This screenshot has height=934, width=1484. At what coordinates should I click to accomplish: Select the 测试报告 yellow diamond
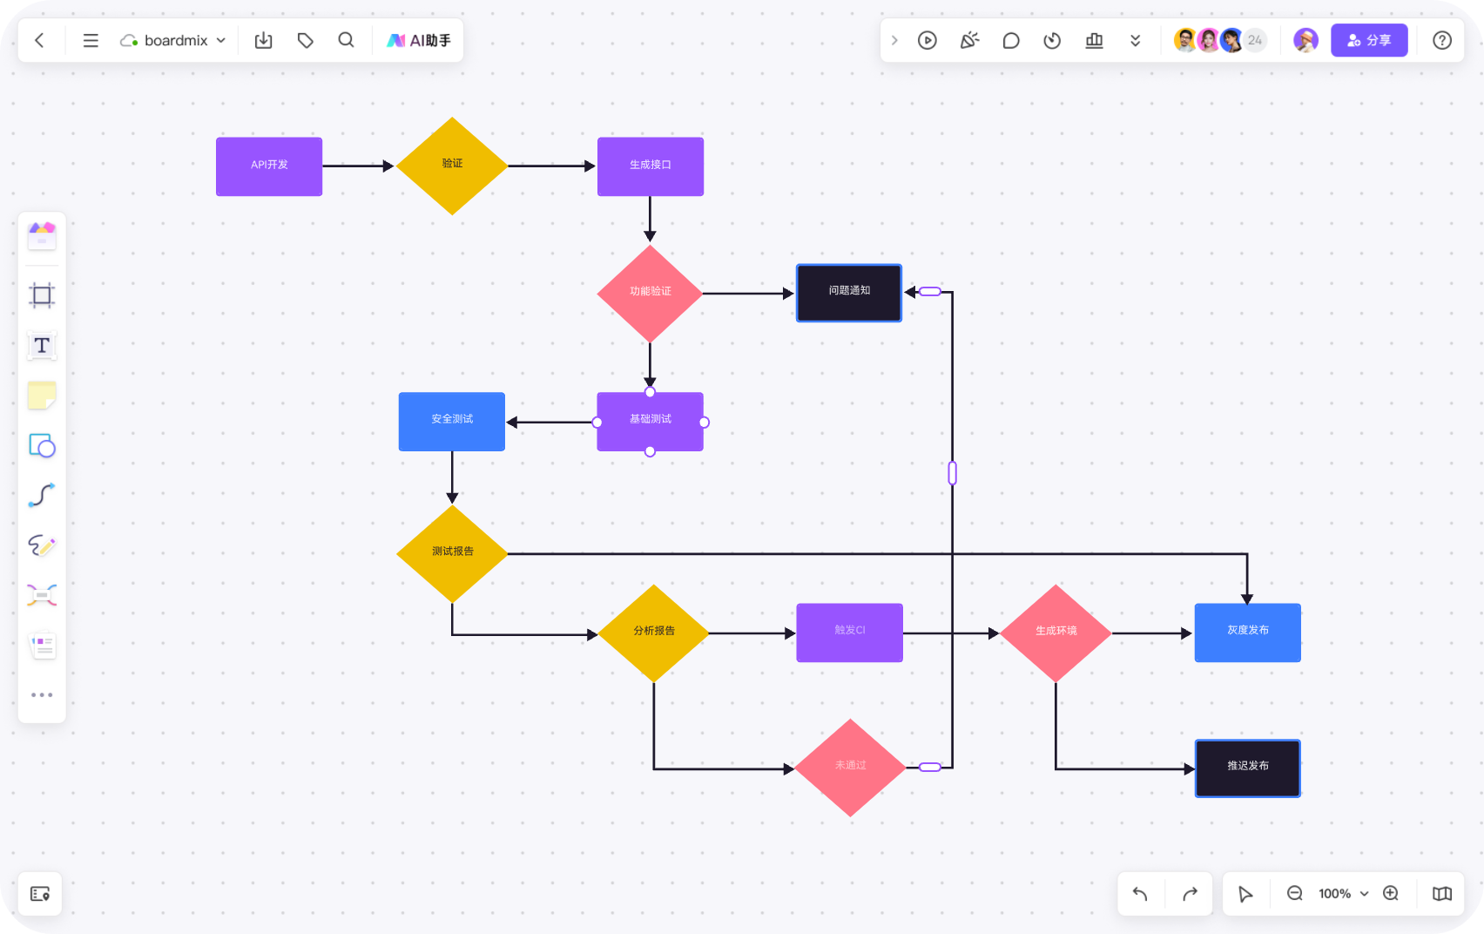[x=452, y=553]
